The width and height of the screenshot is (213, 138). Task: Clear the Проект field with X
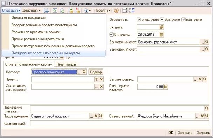(101, 79)
